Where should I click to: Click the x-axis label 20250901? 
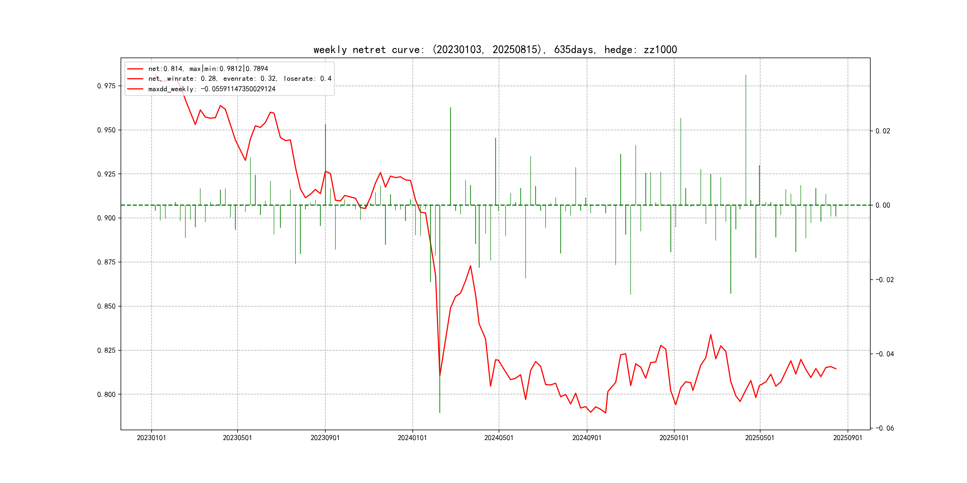coord(848,438)
